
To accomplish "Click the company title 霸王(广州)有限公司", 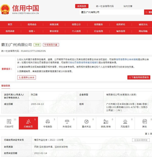I will (x=16, y=45).
